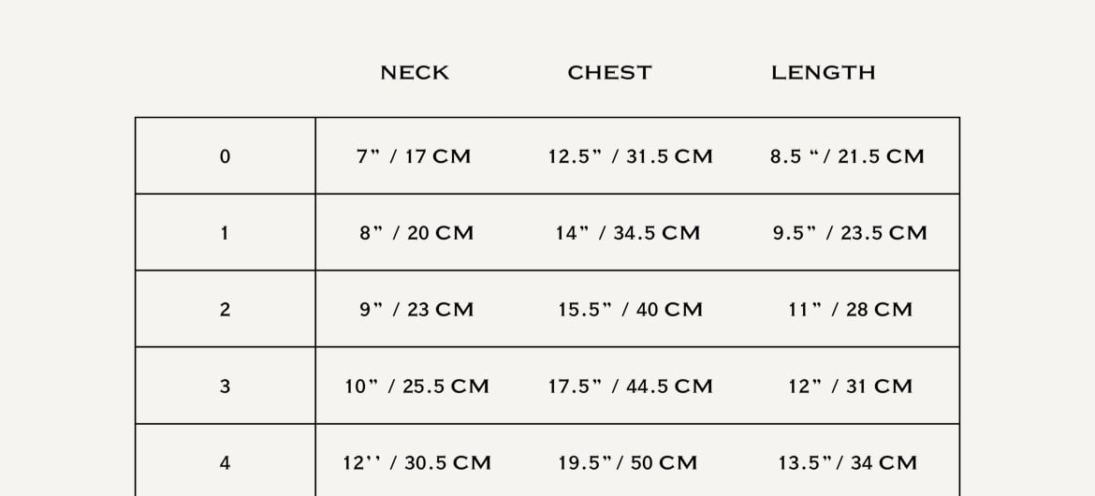Click the 15.5" / 40 CM chest cell

click(x=630, y=310)
